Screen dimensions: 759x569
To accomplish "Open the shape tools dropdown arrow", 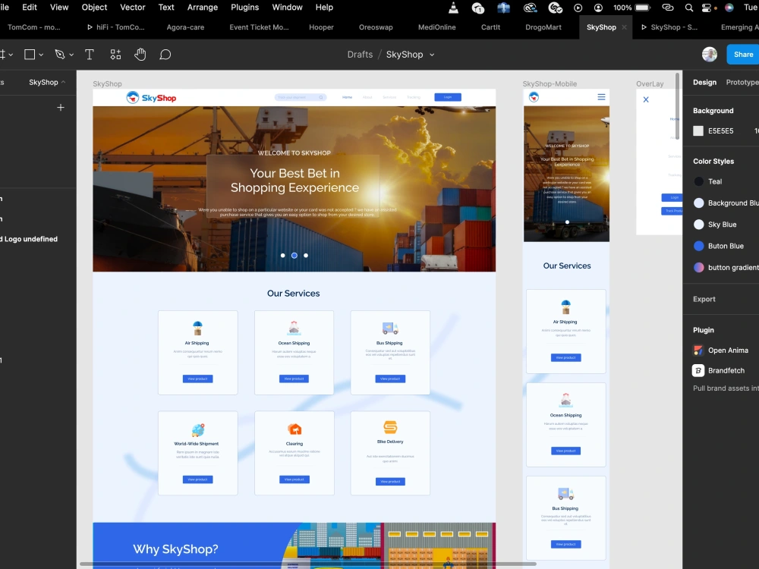I will point(41,55).
